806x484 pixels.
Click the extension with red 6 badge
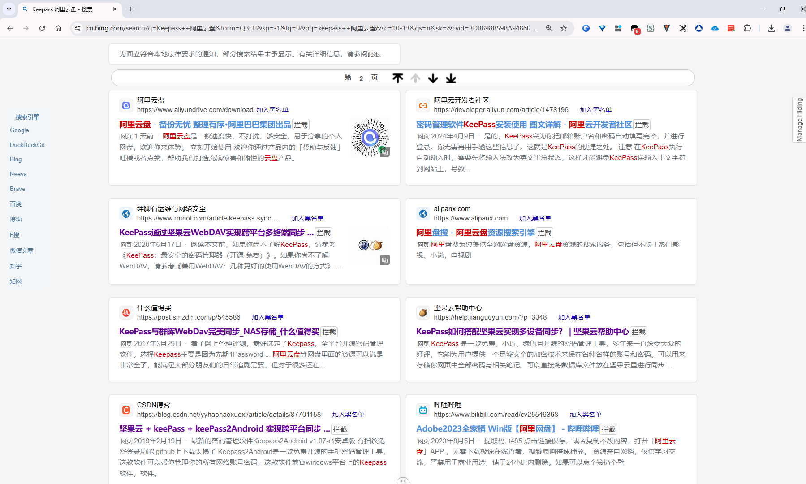point(635,29)
